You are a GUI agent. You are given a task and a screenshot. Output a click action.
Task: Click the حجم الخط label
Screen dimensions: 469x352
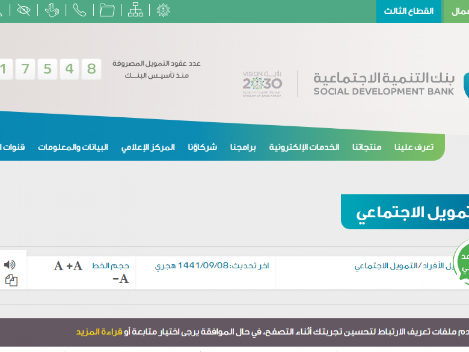coord(111,266)
